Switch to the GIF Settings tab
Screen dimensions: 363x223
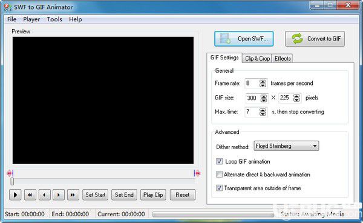pyautogui.click(x=224, y=58)
